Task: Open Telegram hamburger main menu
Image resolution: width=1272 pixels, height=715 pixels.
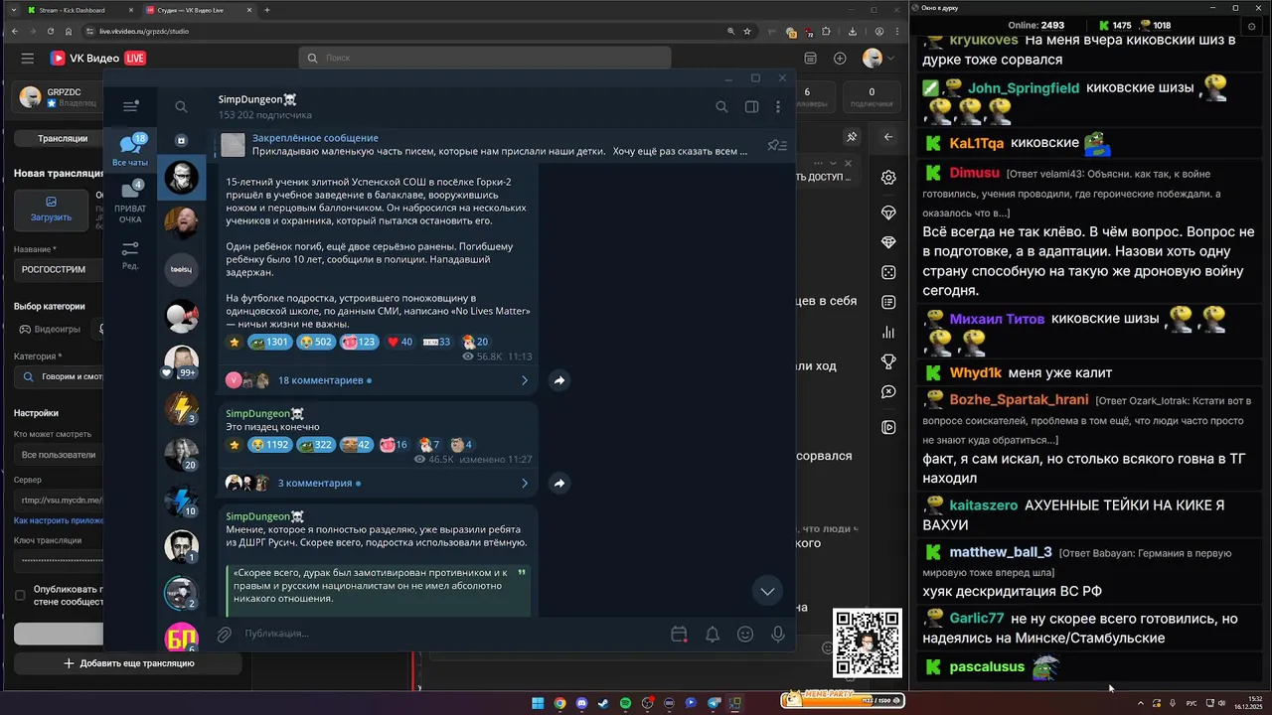Action: pyautogui.click(x=130, y=106)
